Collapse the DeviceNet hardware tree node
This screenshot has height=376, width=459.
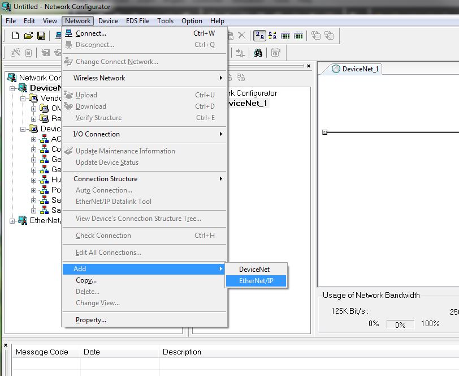tap(12, 88)
